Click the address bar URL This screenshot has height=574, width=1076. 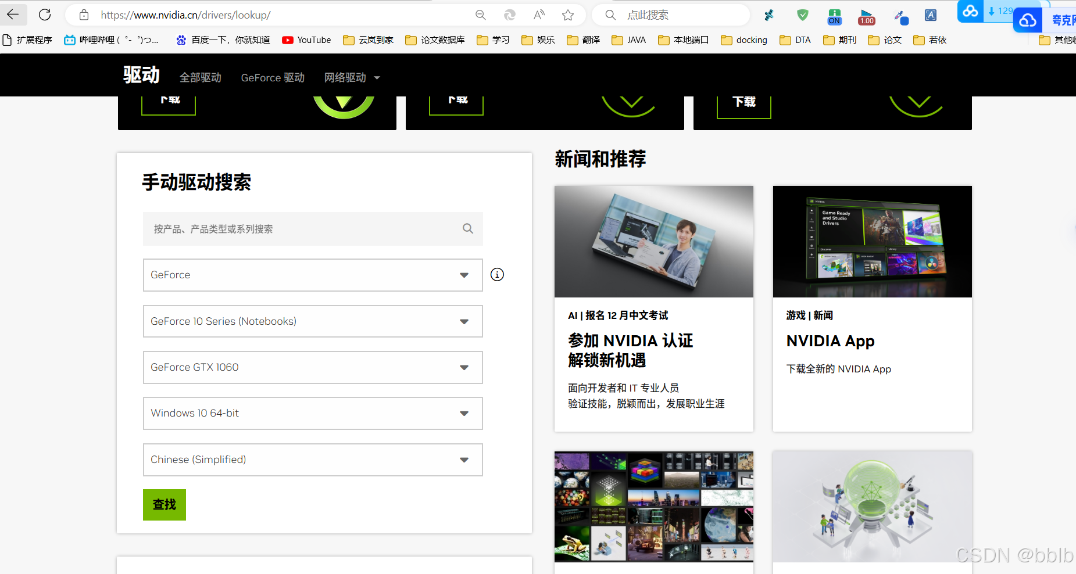click(185, 15)
